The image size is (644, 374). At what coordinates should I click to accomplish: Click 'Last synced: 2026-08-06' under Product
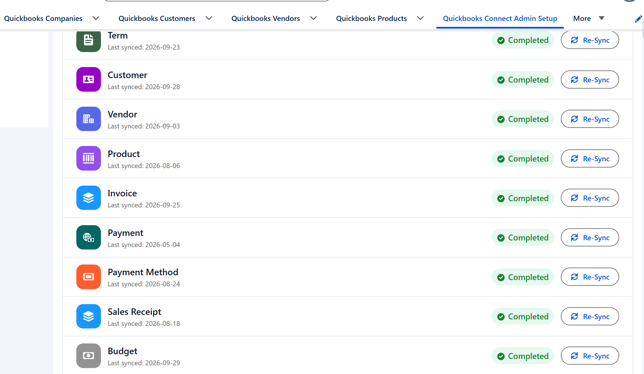144,166
